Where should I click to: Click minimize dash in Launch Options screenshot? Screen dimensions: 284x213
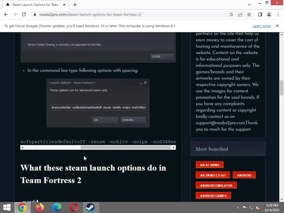141,83
